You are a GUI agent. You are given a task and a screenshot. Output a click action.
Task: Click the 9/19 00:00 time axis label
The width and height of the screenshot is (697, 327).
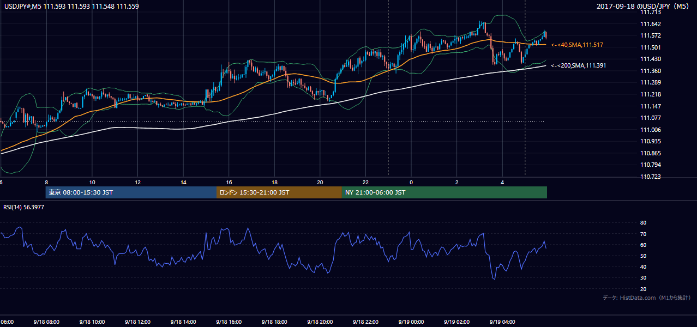[411, 322]
